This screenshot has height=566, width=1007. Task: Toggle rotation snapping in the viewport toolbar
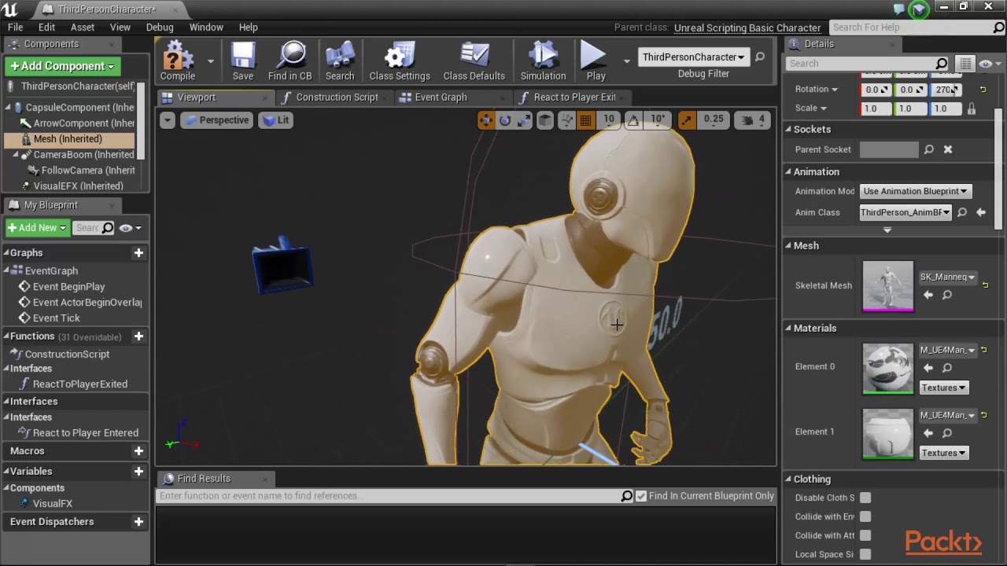[x=633, y=119]
